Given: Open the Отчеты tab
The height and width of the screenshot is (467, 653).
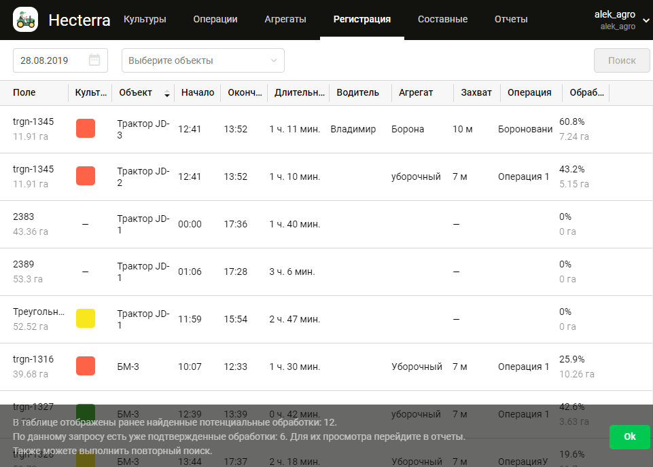Looking at the screenshot, I should click(510, 20).
